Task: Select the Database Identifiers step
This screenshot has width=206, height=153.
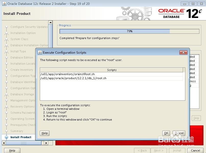Action: pyautogui.click(x=23, y=82)
